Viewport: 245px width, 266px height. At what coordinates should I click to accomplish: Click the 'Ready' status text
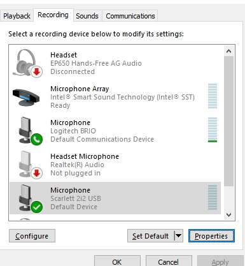60,105
